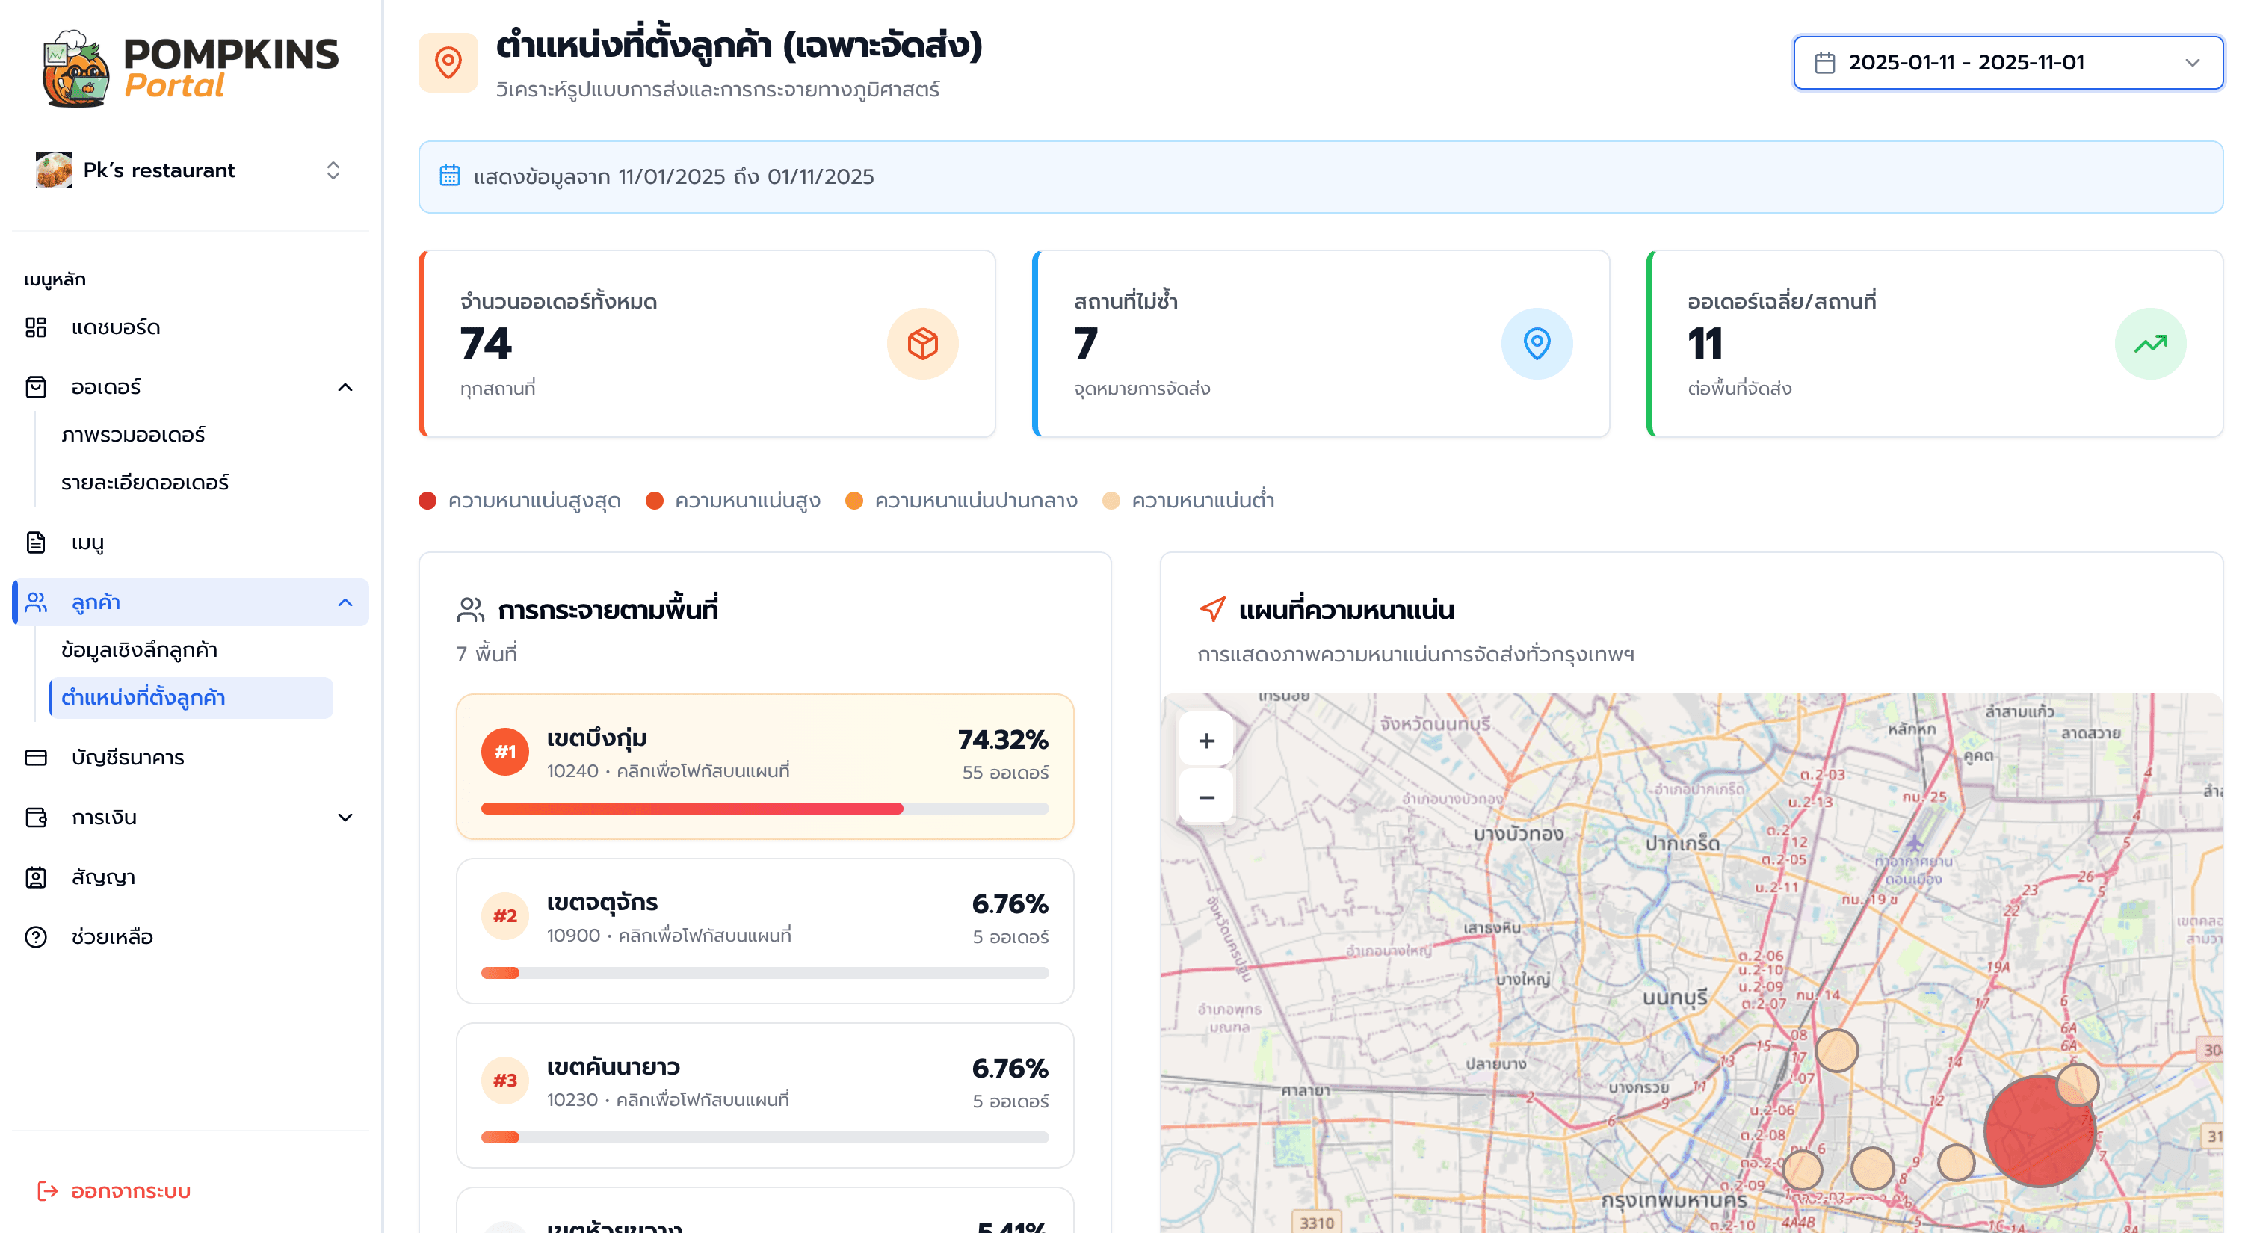Click the สัญญา contract icon
2260x1233 pixels.
pyautogui.click(x=36, y=877)
